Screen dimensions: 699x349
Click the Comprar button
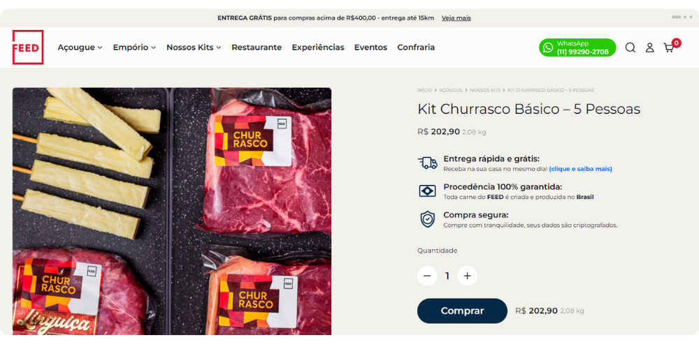click(x=462, y=311)
